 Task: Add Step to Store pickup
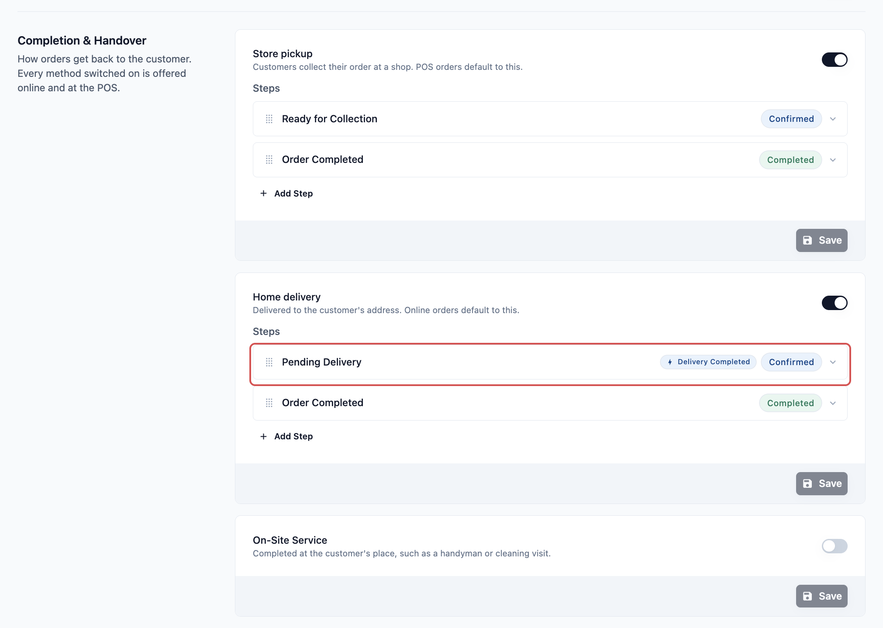286,193
